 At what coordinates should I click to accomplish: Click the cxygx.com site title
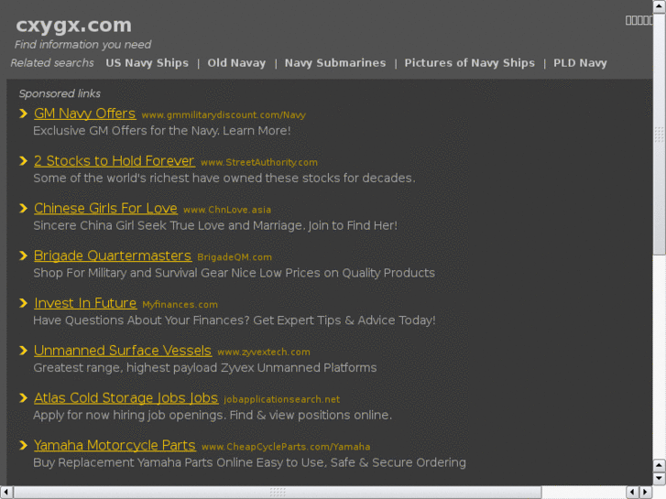tap(73, 25)
